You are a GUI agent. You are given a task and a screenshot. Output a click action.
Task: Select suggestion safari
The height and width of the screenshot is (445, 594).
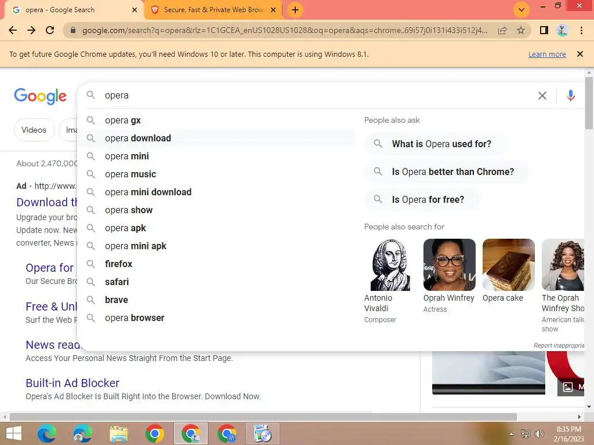(x=216, y=282)
